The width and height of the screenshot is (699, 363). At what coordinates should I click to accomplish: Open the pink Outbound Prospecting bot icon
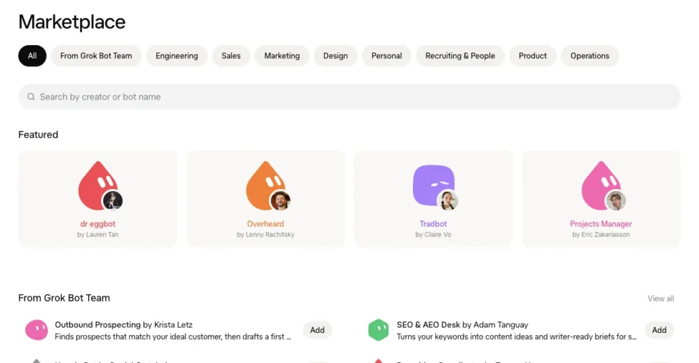[37, 330]
